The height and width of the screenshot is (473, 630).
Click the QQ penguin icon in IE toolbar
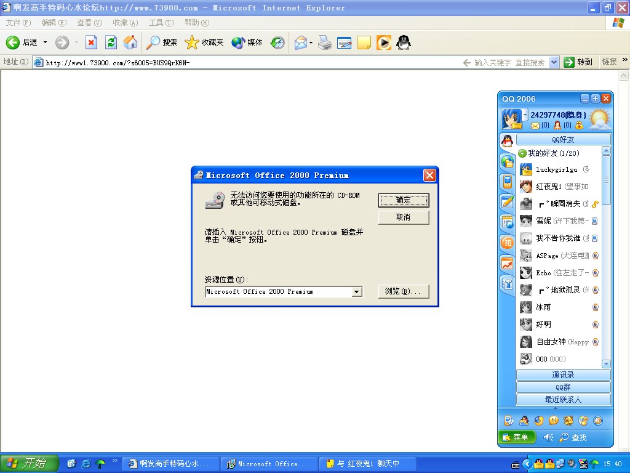(404, 42)
